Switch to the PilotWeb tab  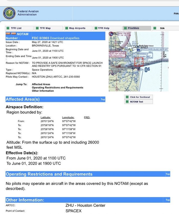pyautogui.click(x=133, y=28)
